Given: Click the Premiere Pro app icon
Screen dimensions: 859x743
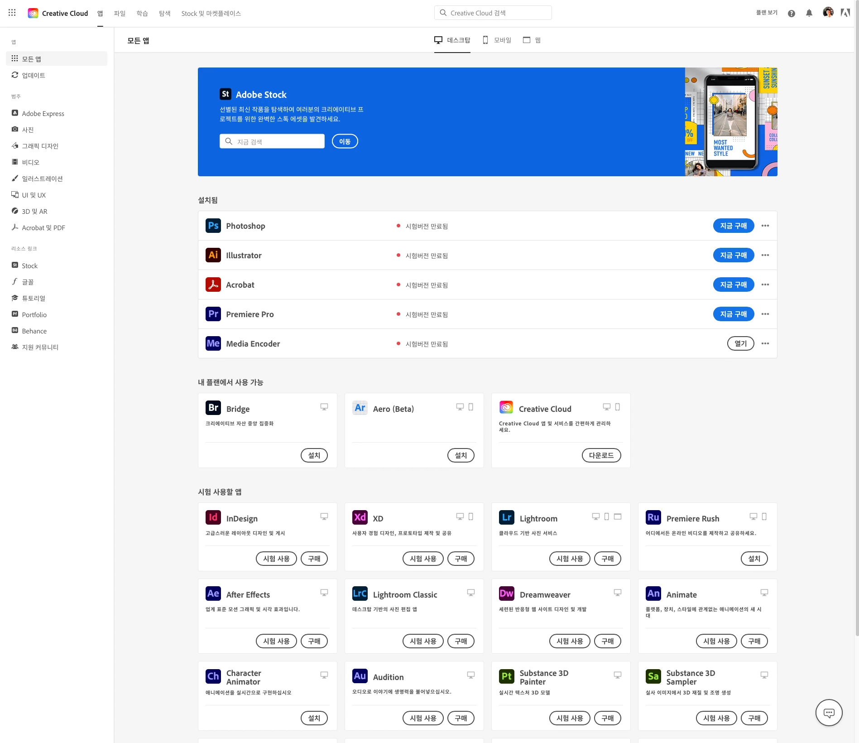Looking at the screenshot, I should point(213,314).
